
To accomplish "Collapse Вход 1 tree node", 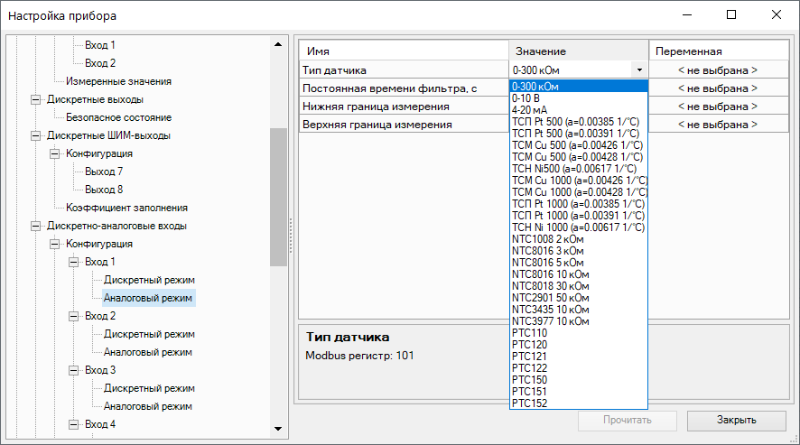I will 73,262.
